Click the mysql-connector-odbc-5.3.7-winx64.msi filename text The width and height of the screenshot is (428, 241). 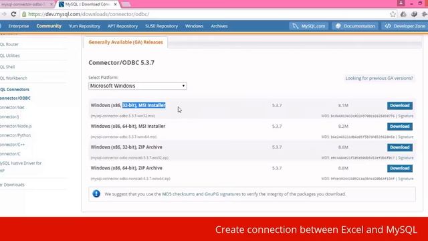tap(124, 137)
